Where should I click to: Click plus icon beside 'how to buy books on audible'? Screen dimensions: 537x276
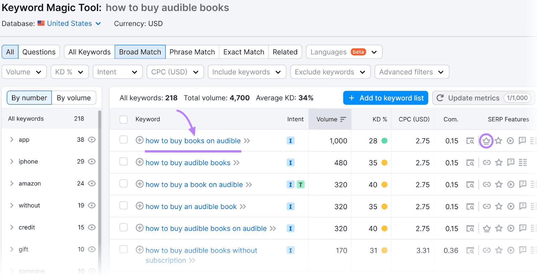coord(140,140)
